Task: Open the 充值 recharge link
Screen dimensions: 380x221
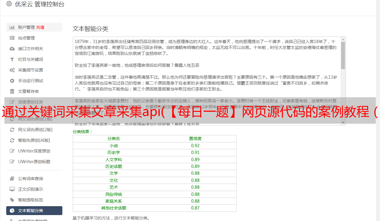Action: point(40,27)
